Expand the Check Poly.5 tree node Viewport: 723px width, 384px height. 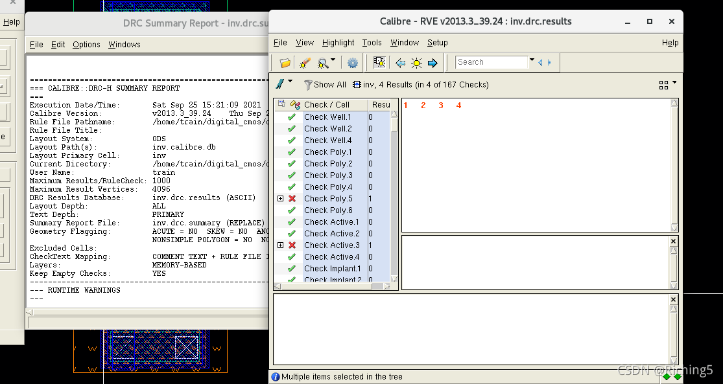tap(280, 199)
